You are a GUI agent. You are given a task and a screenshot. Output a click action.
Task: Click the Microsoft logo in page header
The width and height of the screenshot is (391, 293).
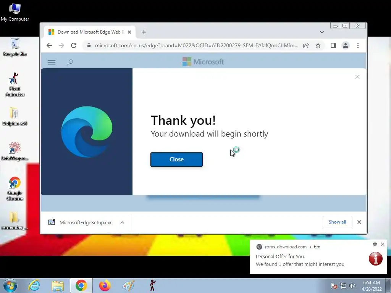[203, 62]
